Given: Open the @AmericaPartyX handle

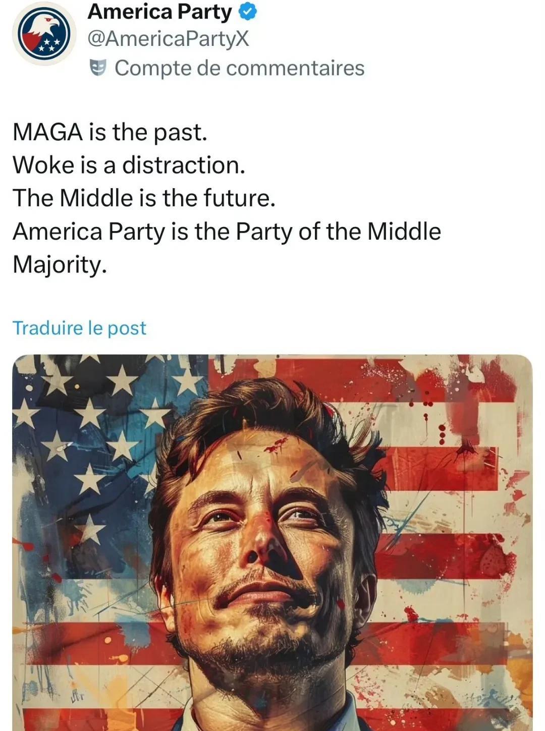Looking at the screenshot, I should [x=169, y=39].
